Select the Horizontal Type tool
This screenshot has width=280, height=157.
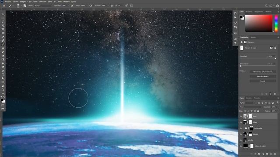coord(3,75)
